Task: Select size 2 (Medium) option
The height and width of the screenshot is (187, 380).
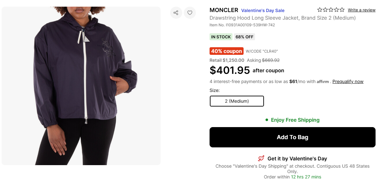Action: pos(237,101)
